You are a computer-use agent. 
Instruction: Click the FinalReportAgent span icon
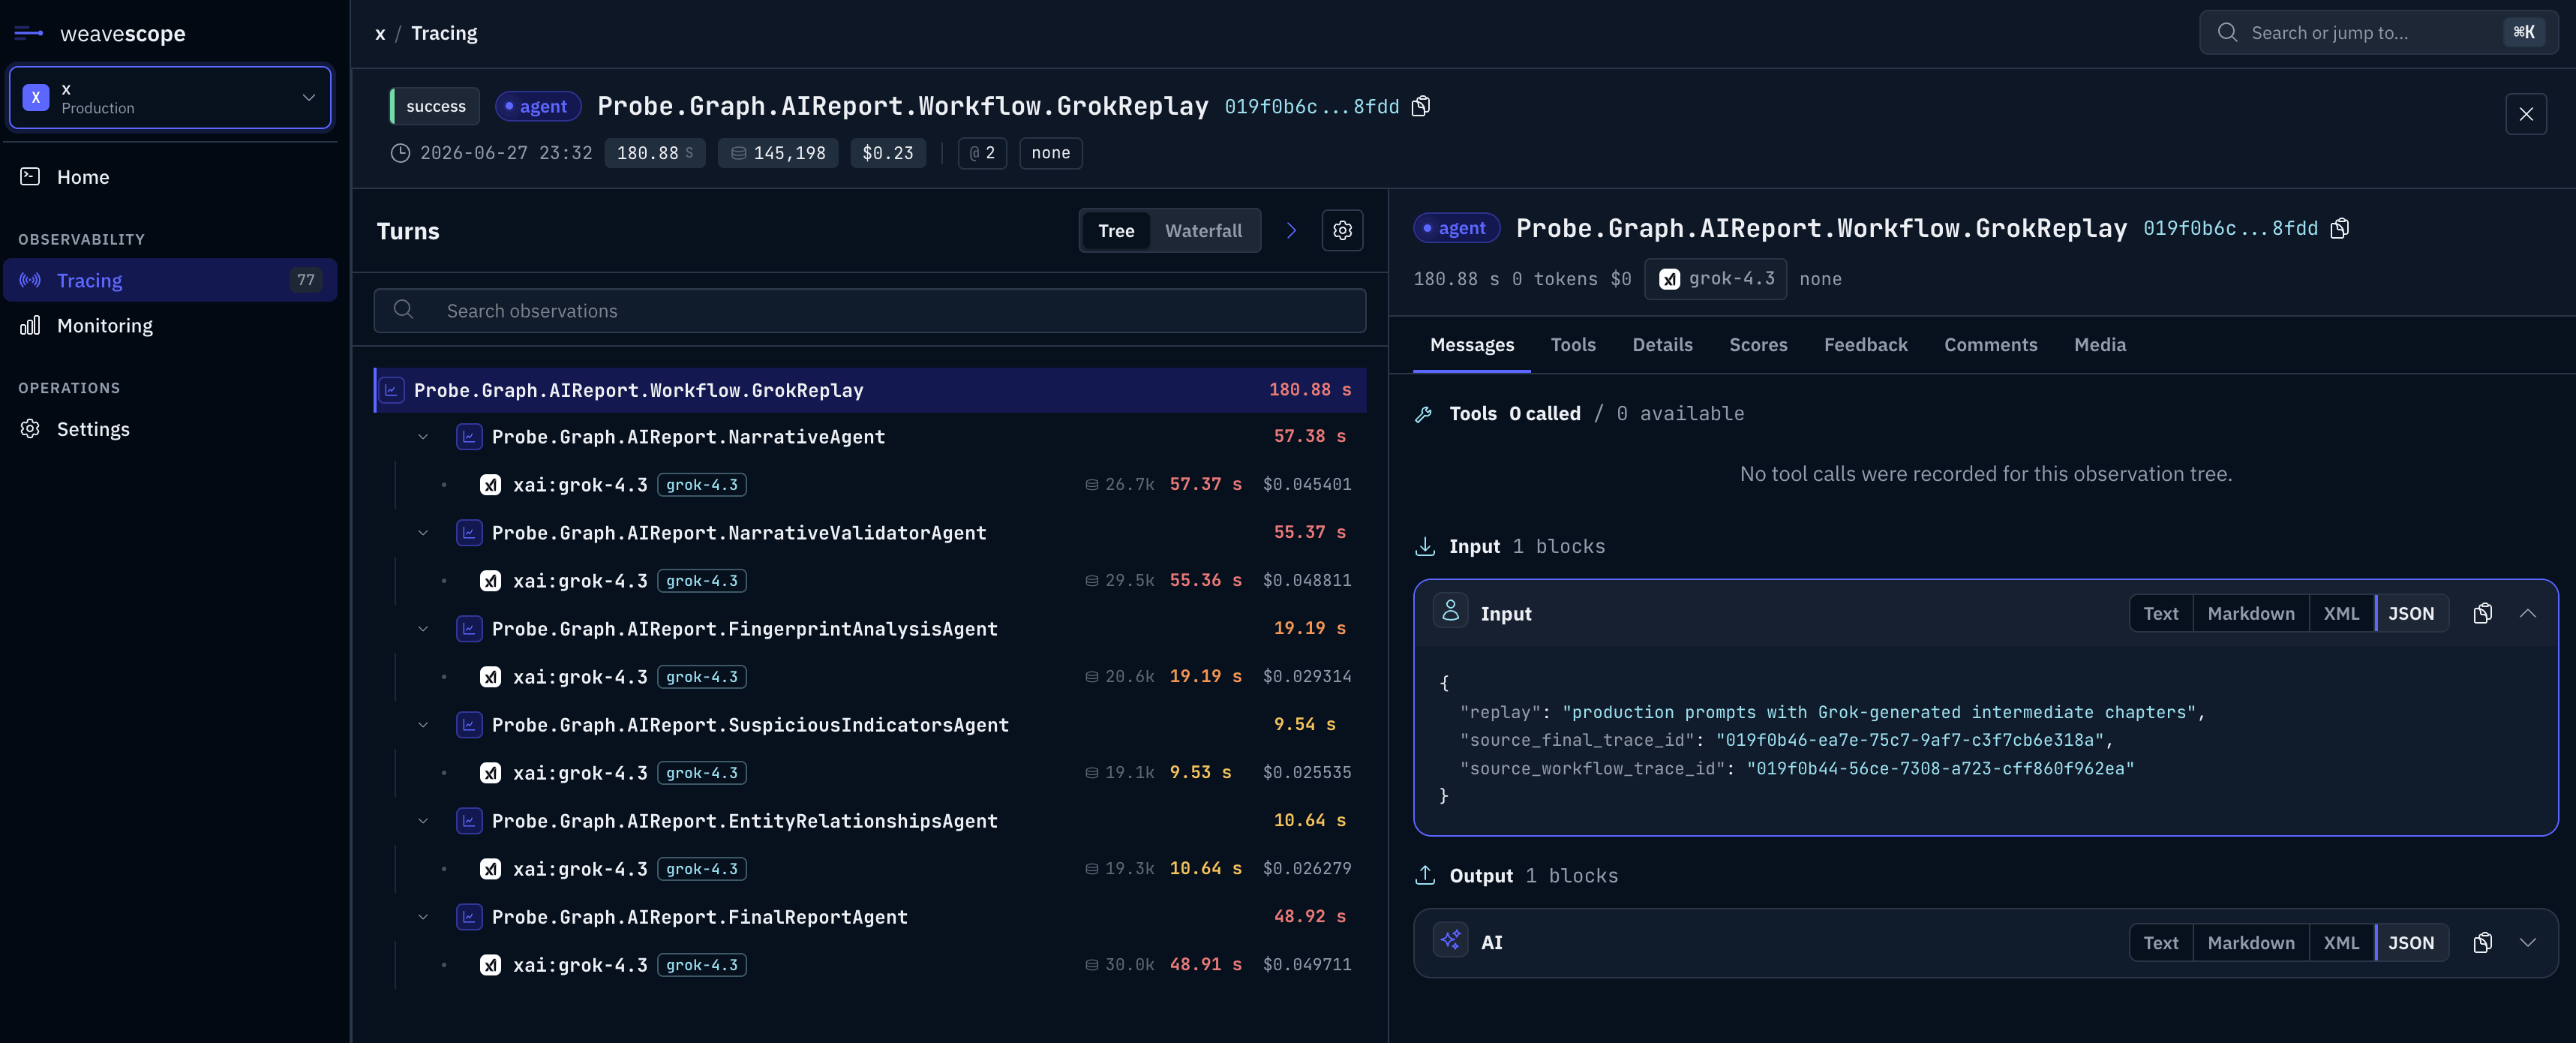tap(469, 917)
